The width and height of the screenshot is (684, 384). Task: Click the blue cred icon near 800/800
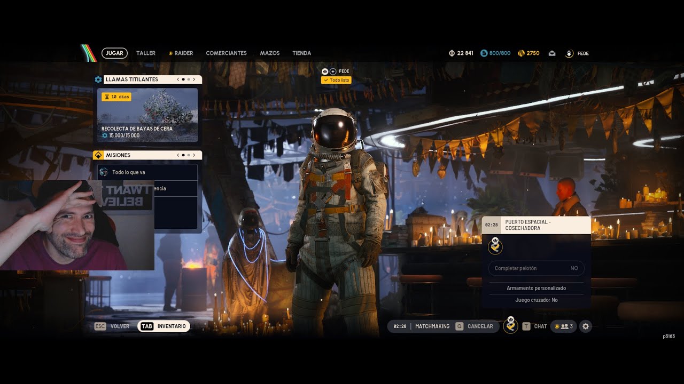[x=484, y=53]
